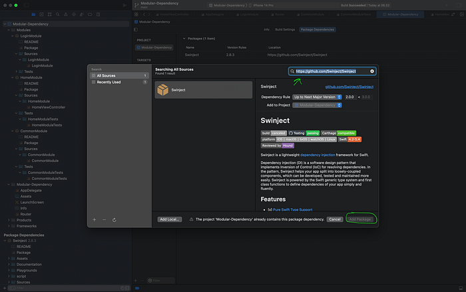
Task: Open the Router editor tab
Action: tap(277, 14)
